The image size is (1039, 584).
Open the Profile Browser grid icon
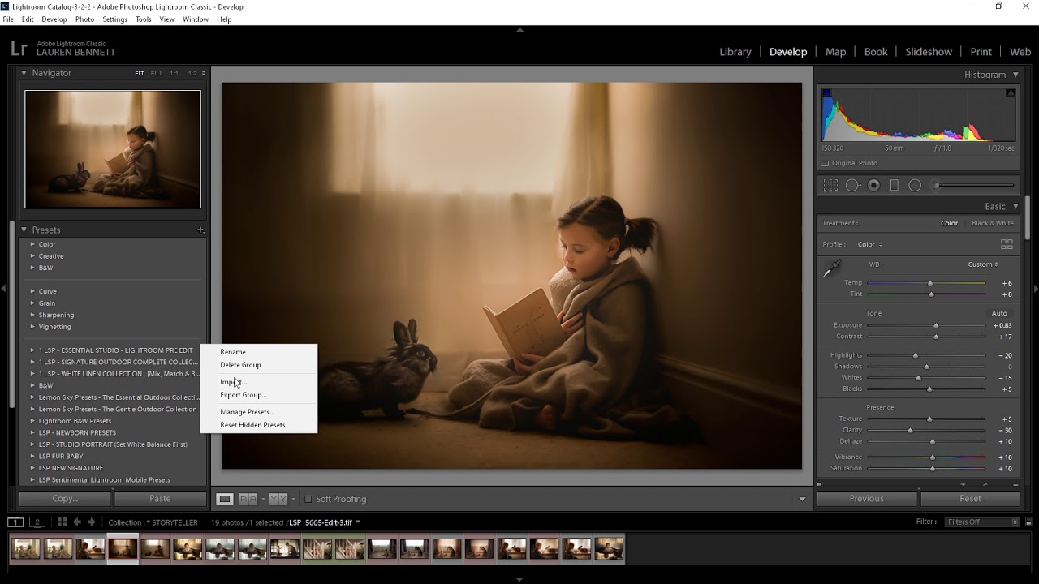coord(1007,243)
